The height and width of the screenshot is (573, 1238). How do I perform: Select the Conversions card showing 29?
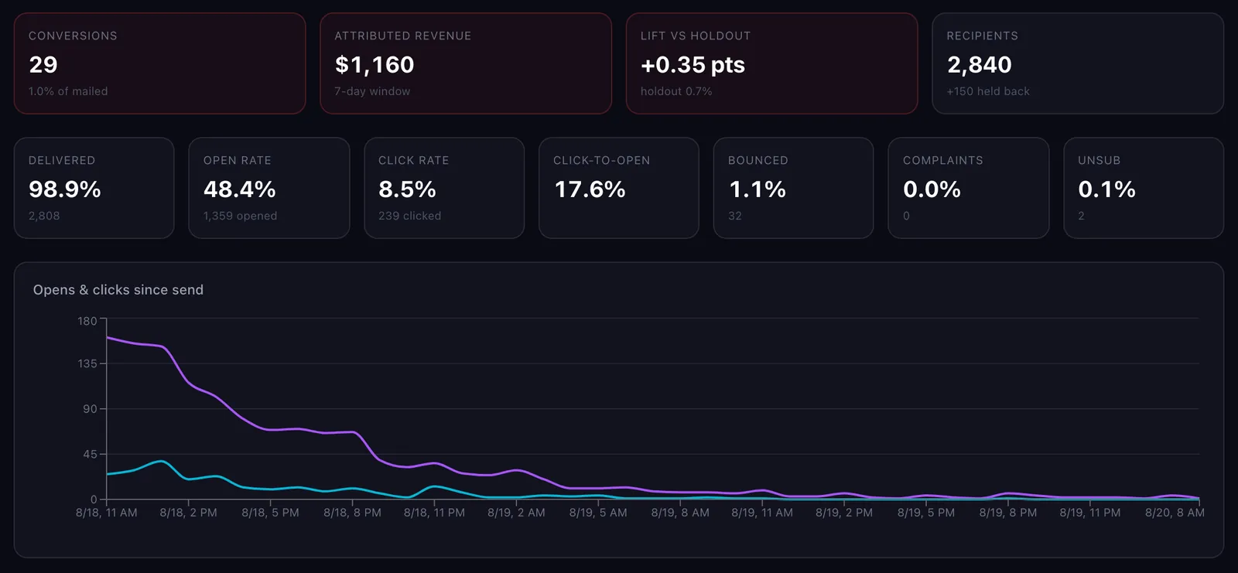[159, 63]
